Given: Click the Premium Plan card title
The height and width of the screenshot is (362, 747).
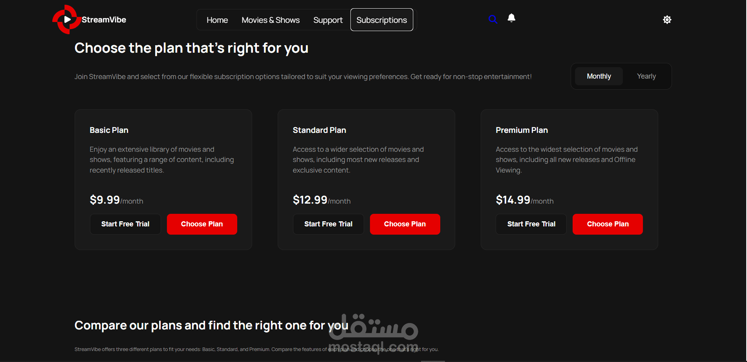Looking at the screenshot, I should 522,130.
